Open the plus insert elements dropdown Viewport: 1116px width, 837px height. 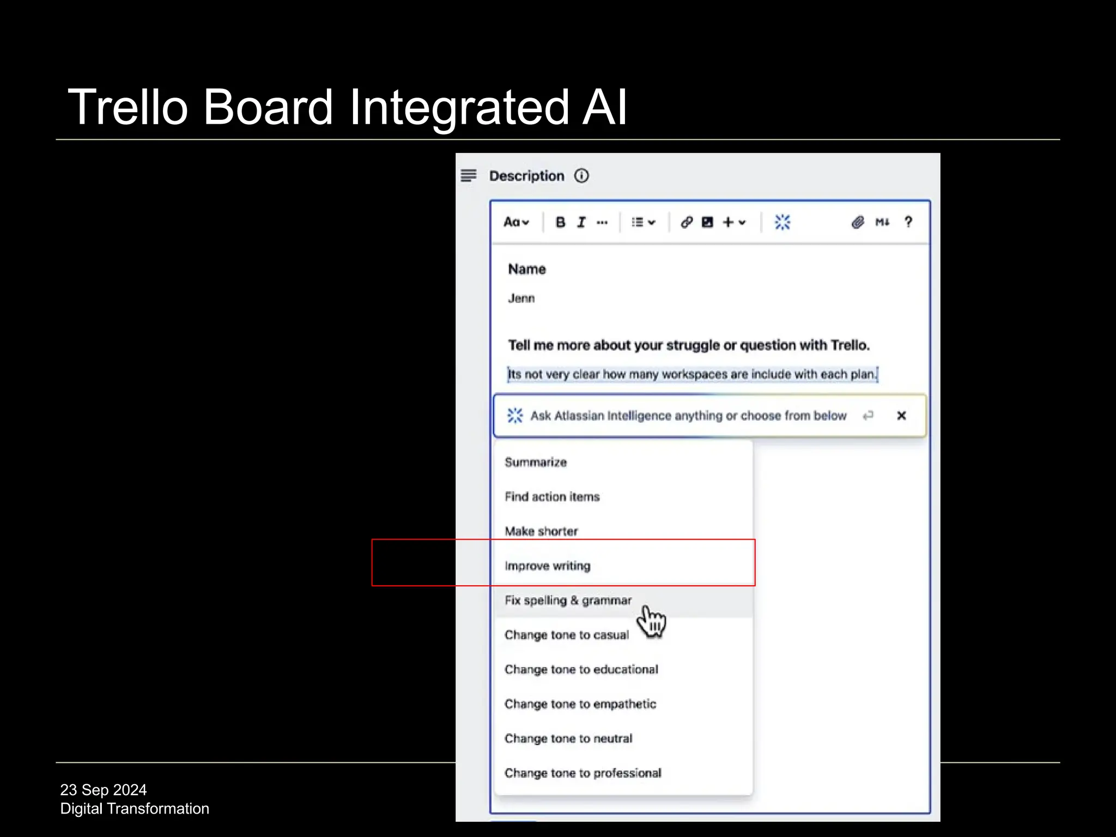734,222
